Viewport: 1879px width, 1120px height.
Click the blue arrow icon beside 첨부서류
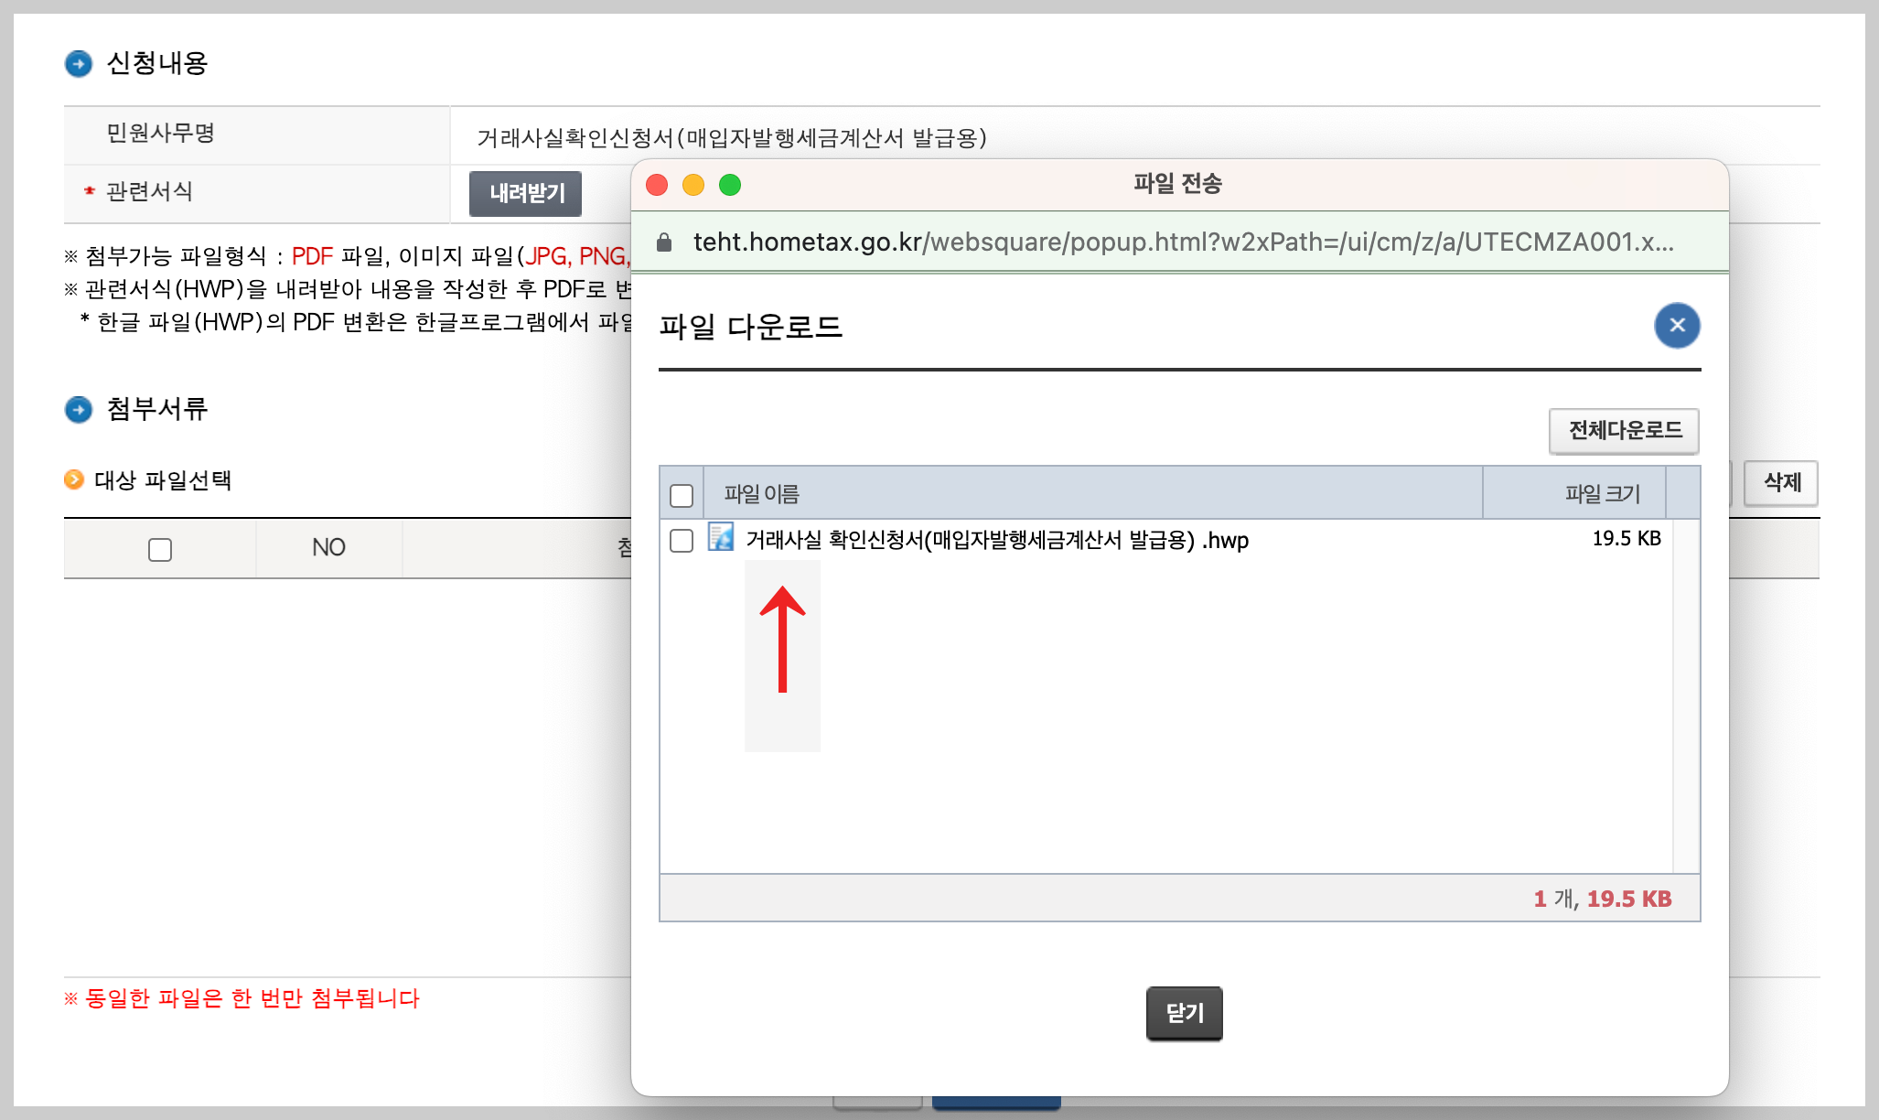coord(79,409)
